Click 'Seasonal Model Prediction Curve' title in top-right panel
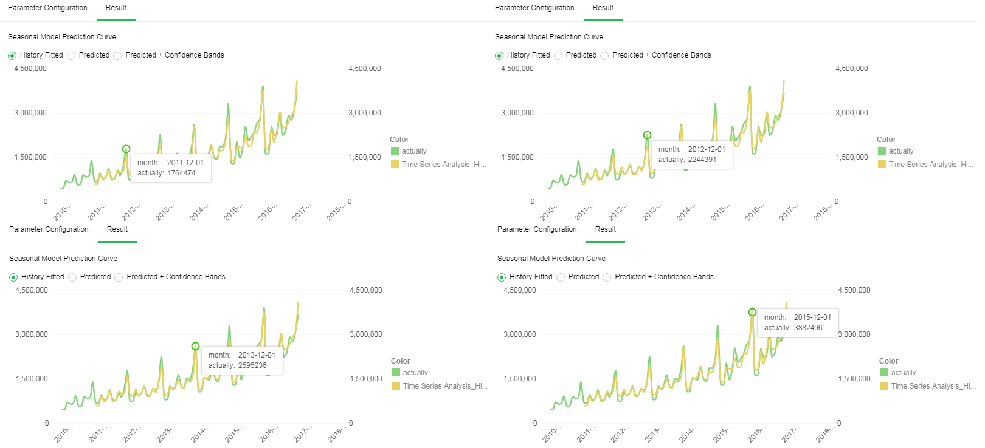The width and height of the screenshot is (985, 448). tap(549, 37)
